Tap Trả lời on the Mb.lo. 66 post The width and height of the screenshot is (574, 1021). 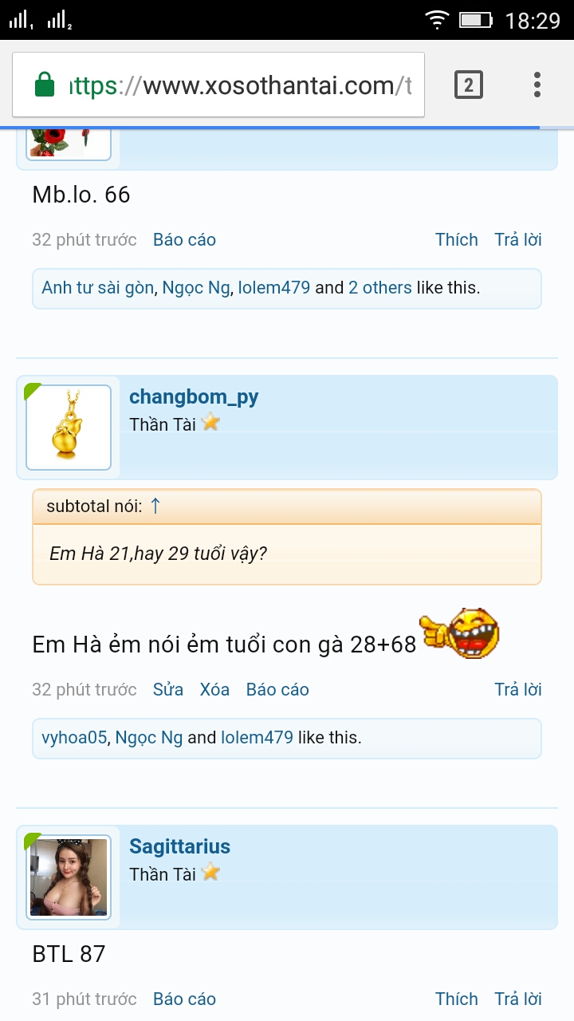pos(518,240)
